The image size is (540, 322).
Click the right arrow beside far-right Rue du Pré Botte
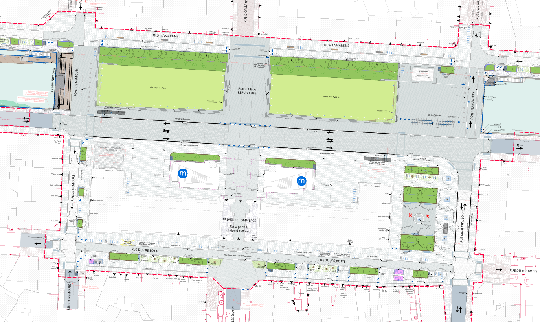coord(501,270)
